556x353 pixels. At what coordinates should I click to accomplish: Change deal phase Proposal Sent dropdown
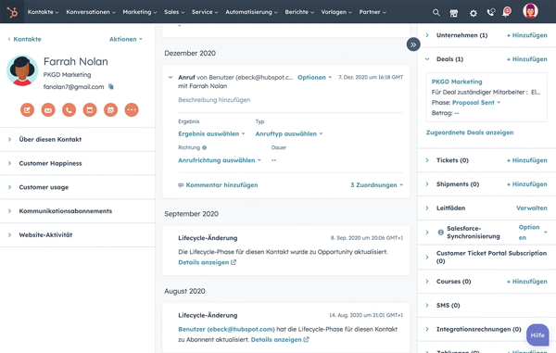(x=476, y=103)
